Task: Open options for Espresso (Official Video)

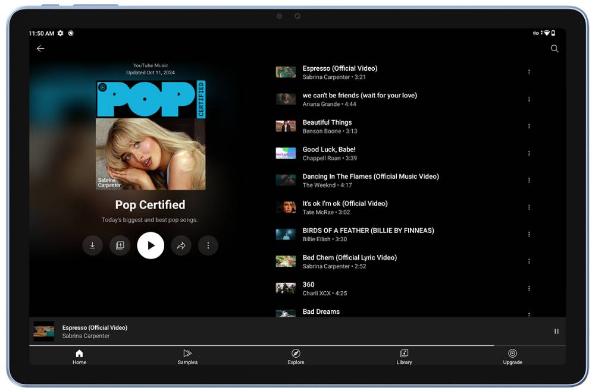Action: 529,72
